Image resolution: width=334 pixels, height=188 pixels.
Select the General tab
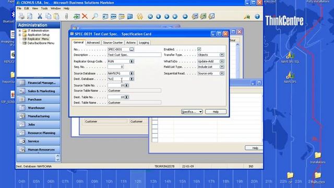pos(78,42)
